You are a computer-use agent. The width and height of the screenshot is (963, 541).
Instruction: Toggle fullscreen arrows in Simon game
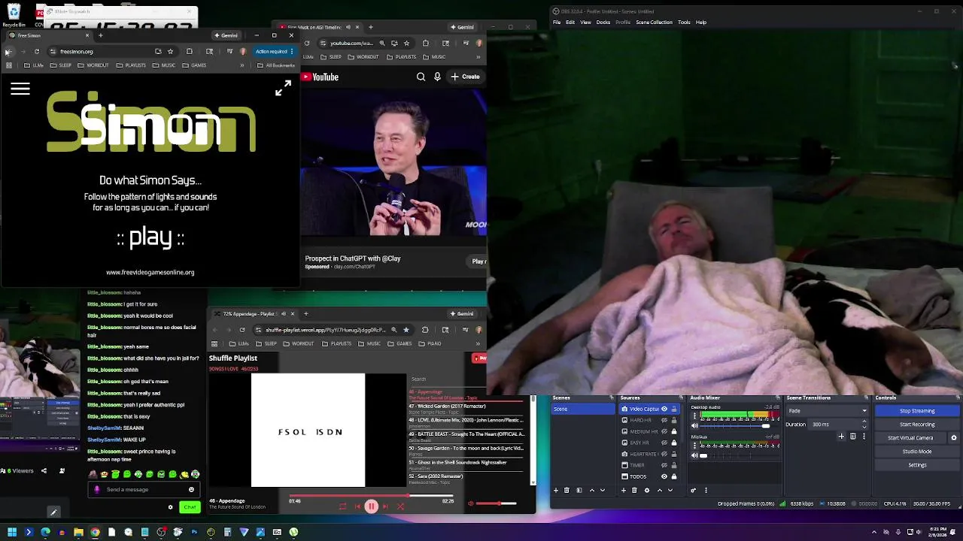point(283,89)
